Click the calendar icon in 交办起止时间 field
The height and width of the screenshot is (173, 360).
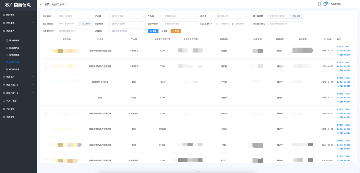[x=218, y=24]
